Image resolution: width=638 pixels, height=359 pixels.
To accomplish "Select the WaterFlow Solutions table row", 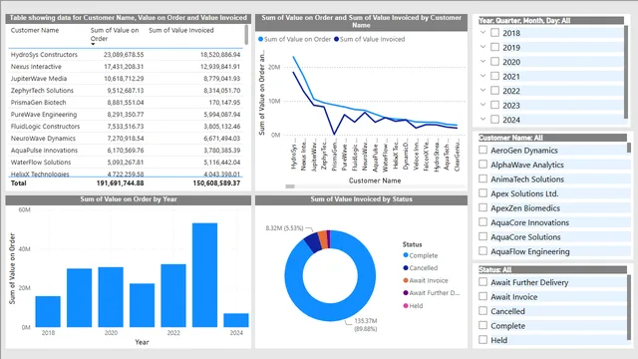I will point(126,162).
